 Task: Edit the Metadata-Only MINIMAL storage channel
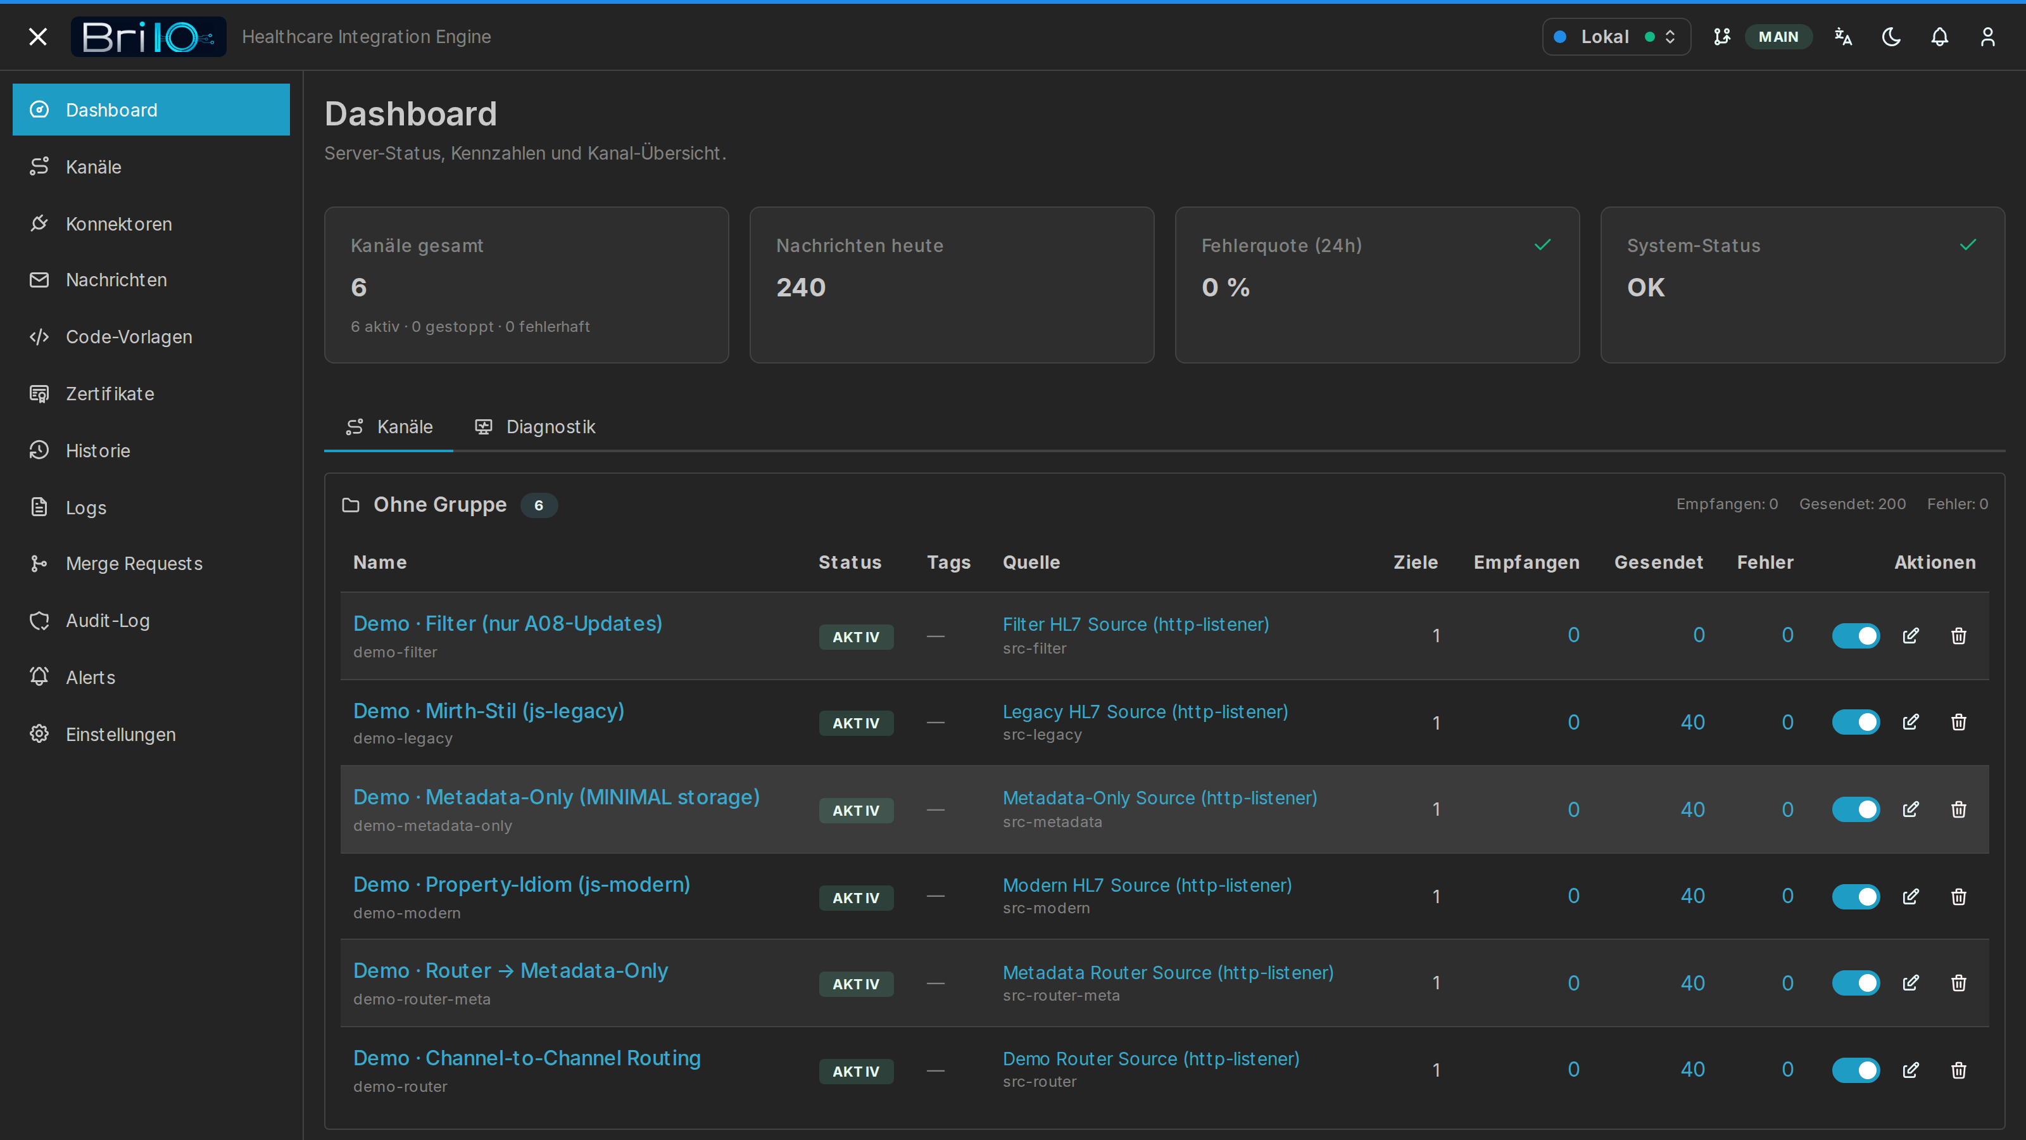pyautogui.click(x=1910, y=809)
